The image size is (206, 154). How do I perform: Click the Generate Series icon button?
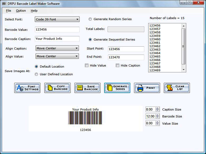tap(117, 88)
